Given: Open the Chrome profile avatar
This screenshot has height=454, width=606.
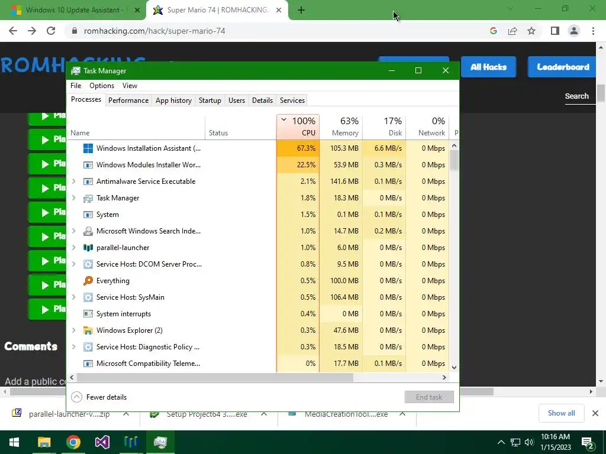Looking at the screenshot, I should pyautogui.click(x=574, y=31).
